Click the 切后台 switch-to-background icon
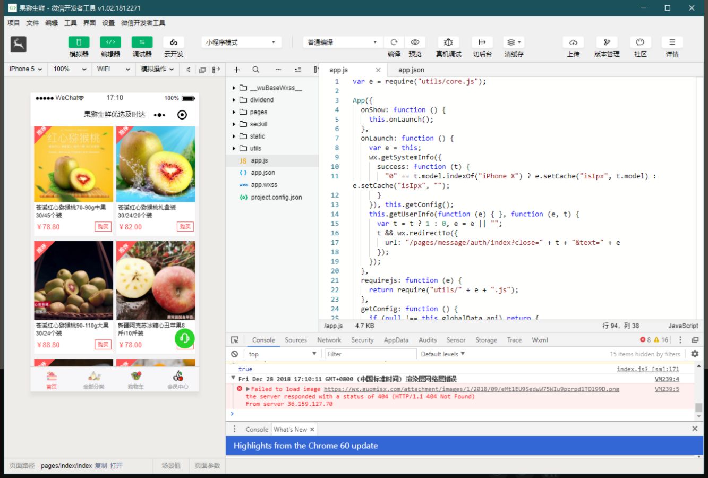Image resolution: width=708 pixels, height=478 pixels. point(482,42)
